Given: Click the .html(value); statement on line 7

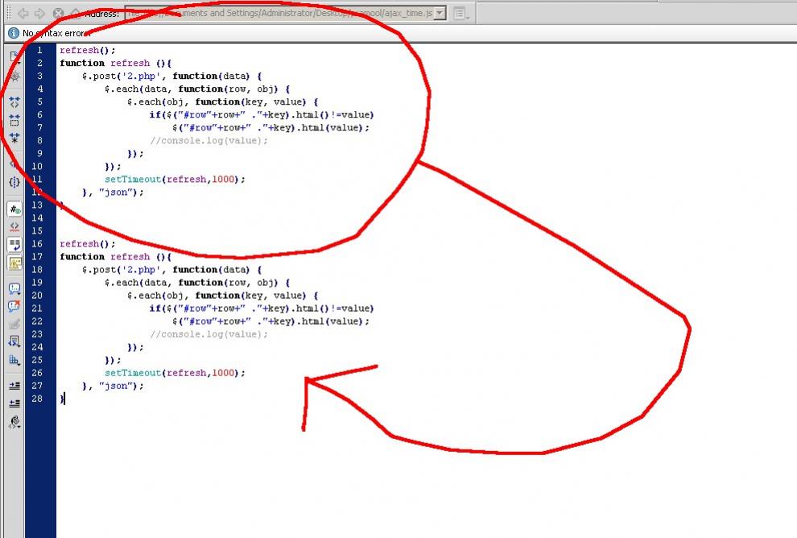Looking at the screenshot, I should 271,127.
